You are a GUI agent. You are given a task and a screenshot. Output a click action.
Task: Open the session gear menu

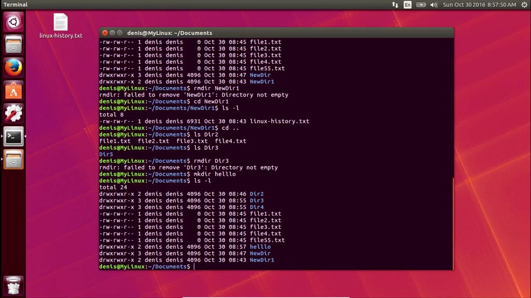[x=524, y=5]
